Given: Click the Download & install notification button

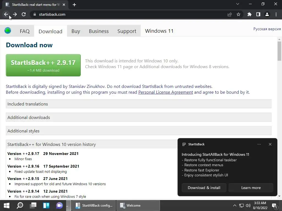Looking at the screenshot, I should pos(204,188).
